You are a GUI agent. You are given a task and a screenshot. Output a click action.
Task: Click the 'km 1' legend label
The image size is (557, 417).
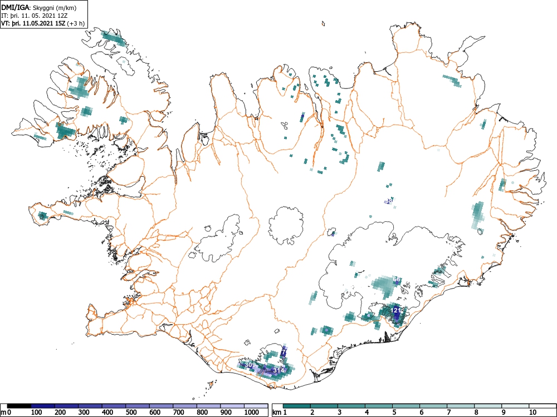coord(280,413)
